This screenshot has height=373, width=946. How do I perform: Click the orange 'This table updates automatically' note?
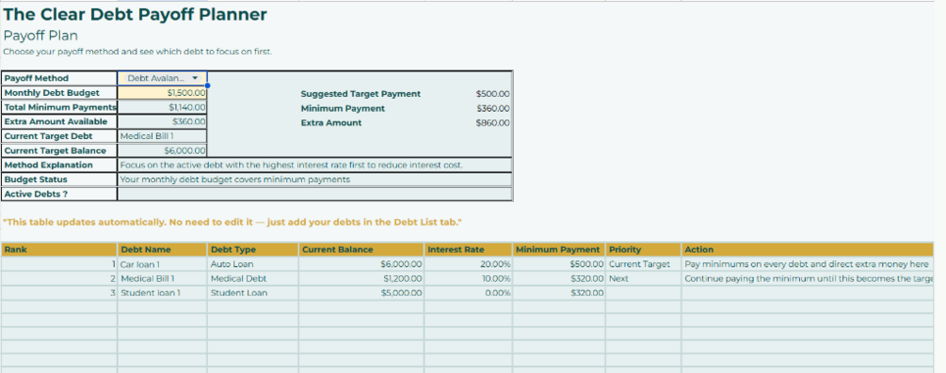pos(232,223)
